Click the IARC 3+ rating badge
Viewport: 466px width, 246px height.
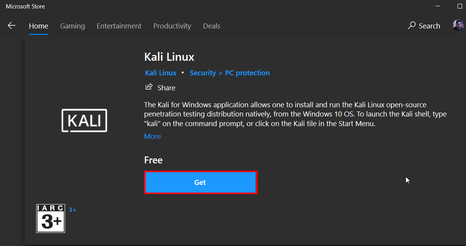[50, 218]
